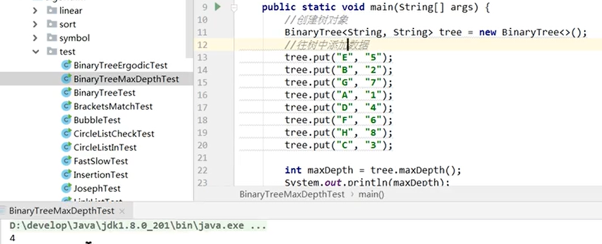
Task: Click line number 11 in gutter
Action: coord(202,32)
